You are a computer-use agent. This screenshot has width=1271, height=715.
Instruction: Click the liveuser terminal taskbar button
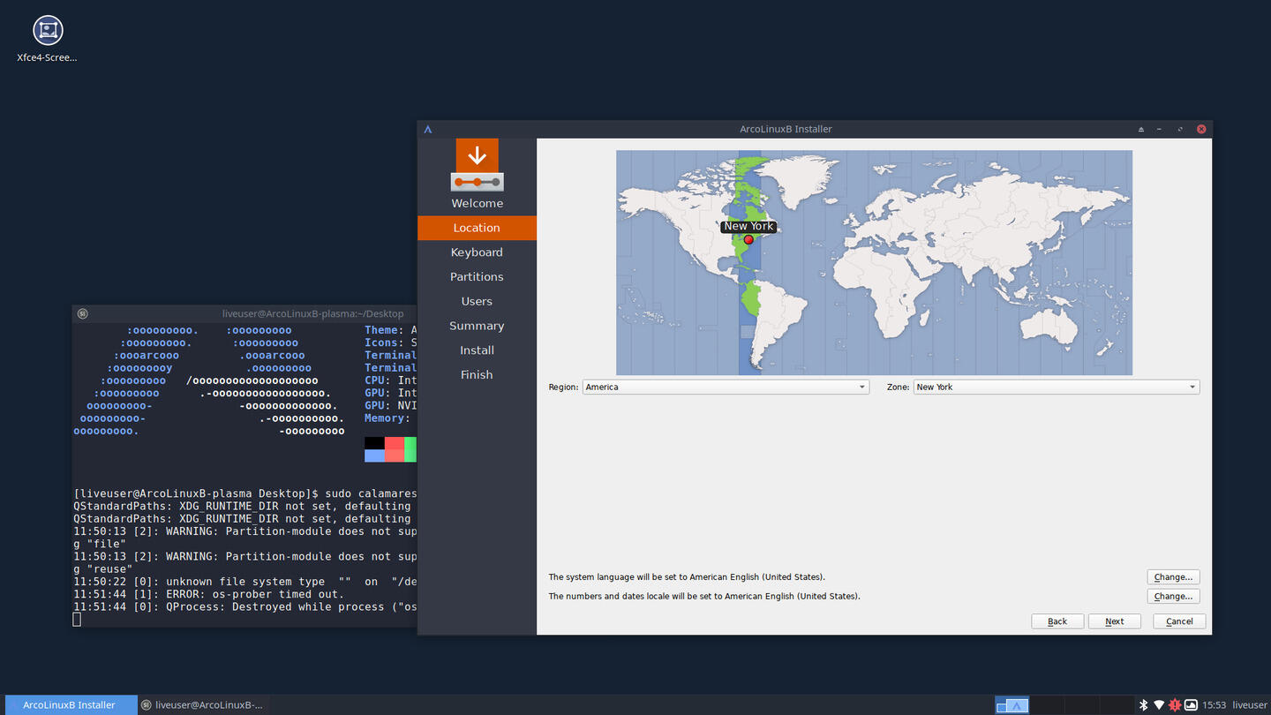click(203, 704)
